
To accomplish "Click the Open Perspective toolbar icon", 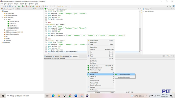I will (x=171, y=6).
